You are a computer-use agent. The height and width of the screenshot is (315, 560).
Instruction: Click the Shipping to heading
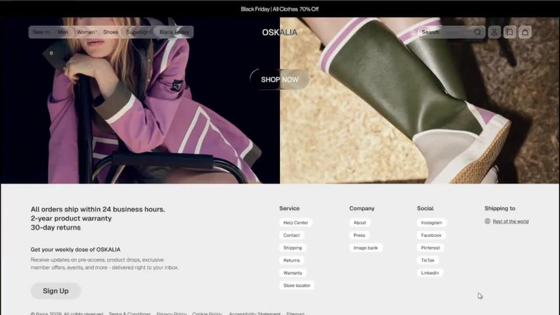pos(500,208)
